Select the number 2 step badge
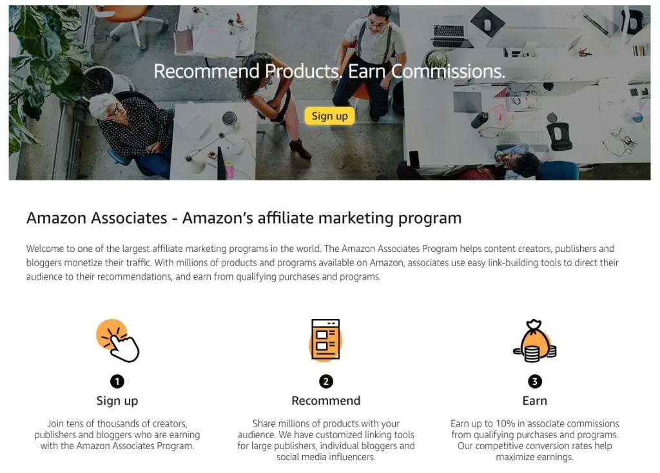The height and width of the screenshot is (473, 660). click(325, 381)
